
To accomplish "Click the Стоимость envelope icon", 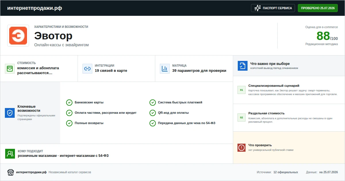I will (10, 69).
